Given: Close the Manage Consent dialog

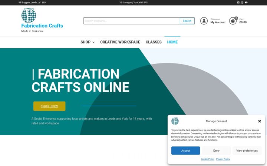Looking at the screenshot, I should coord(260,121).
